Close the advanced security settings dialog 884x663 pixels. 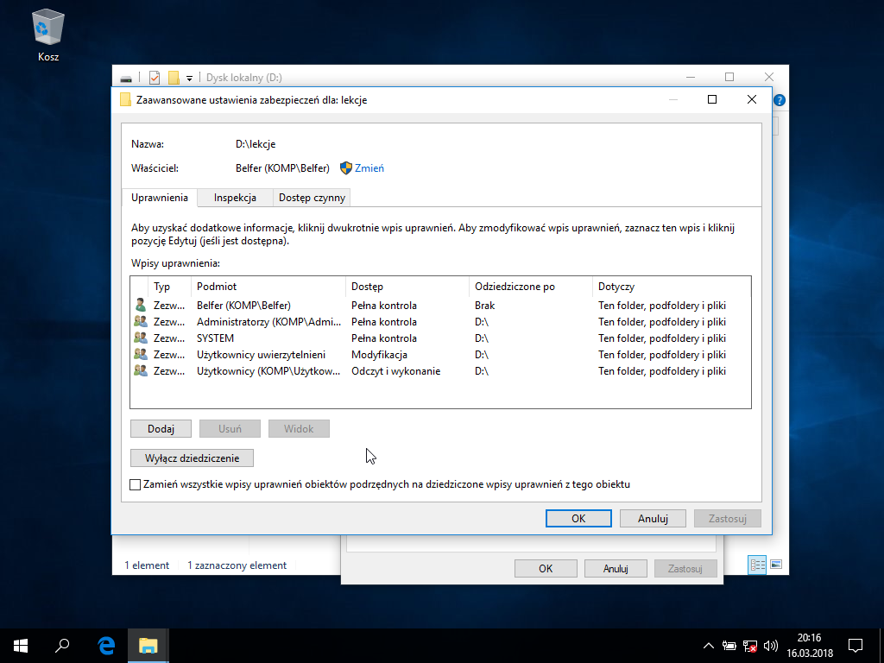752,100
